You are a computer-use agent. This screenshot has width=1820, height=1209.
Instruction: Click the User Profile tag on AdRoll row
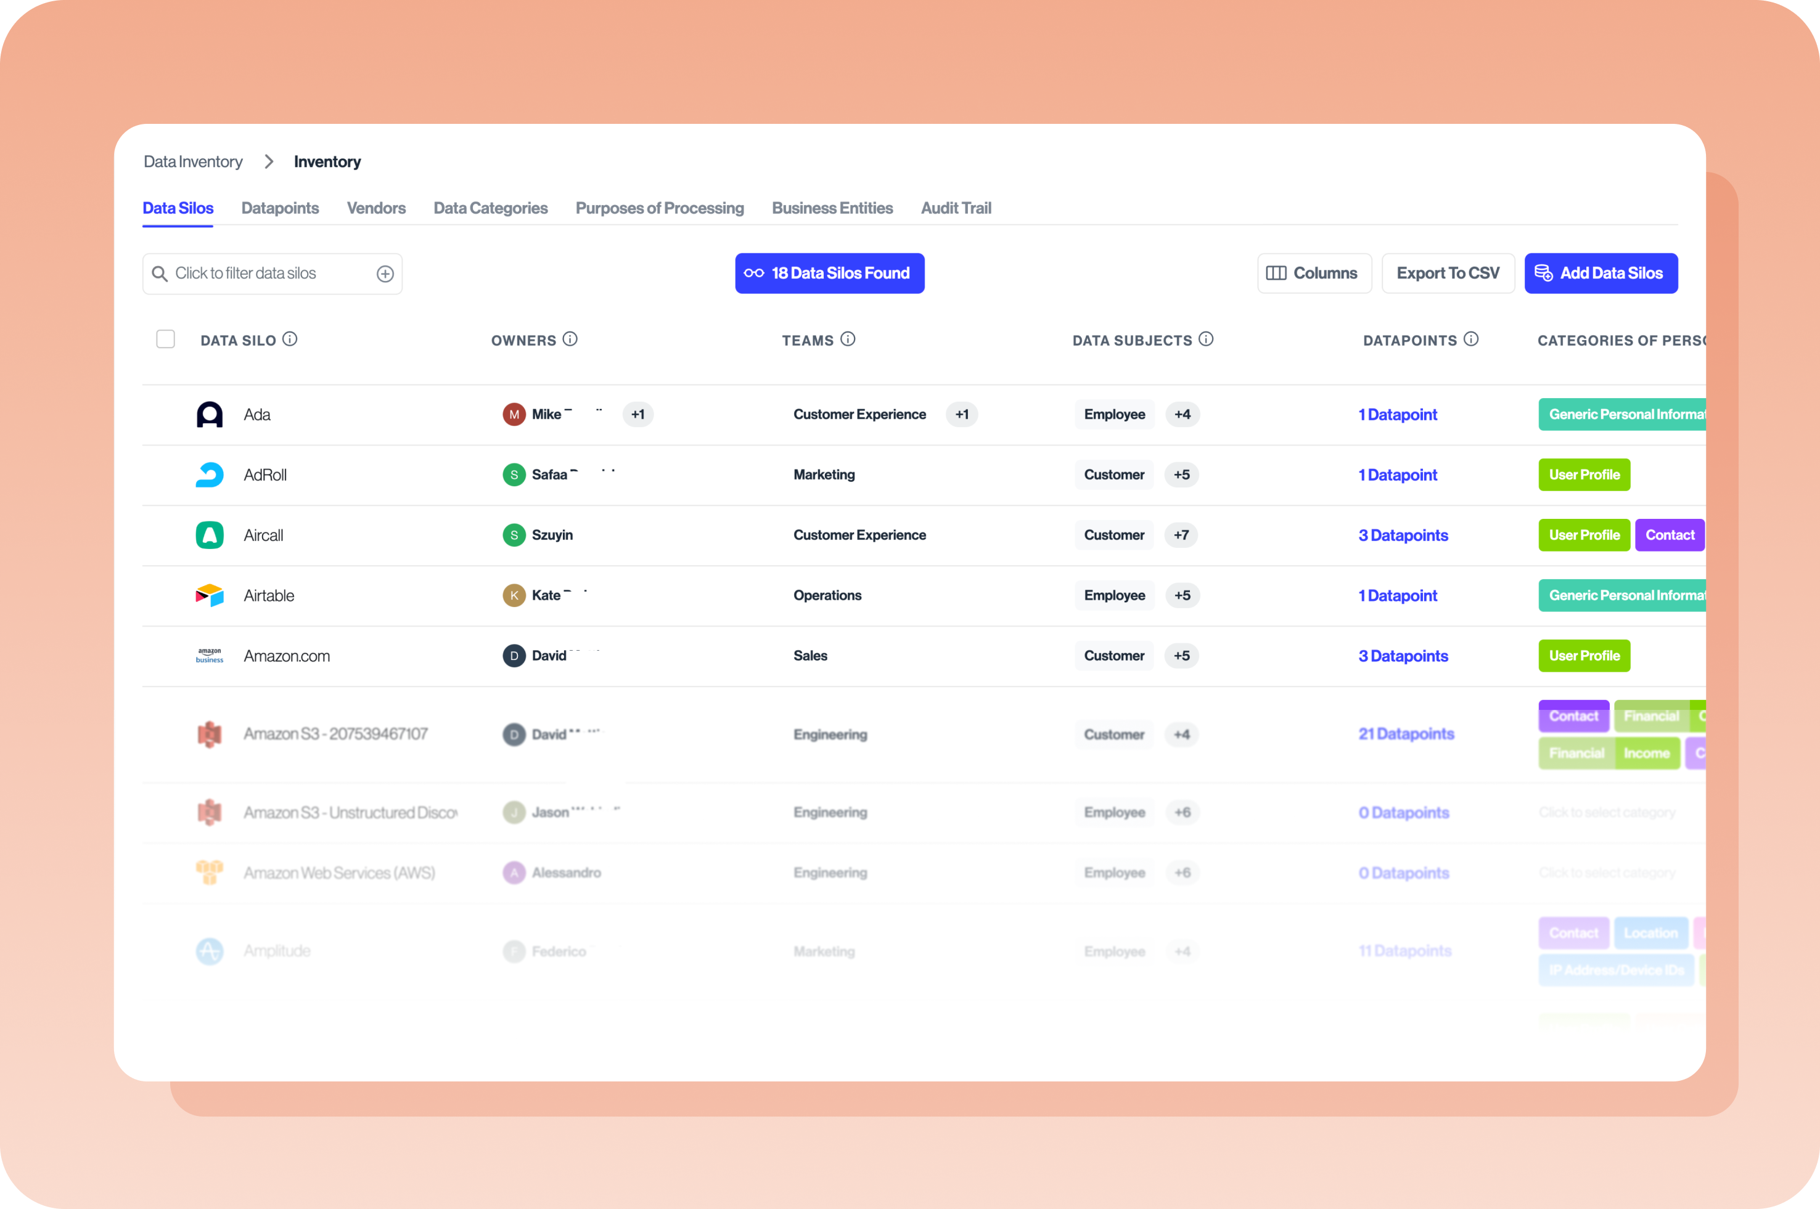tap(1583, 474)
